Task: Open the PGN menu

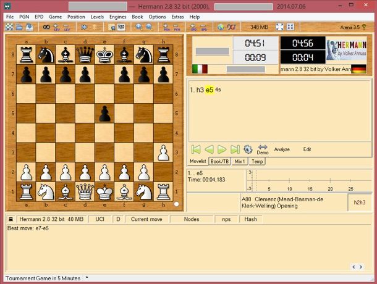Action: pyautogui.click(x=24, y=17)
